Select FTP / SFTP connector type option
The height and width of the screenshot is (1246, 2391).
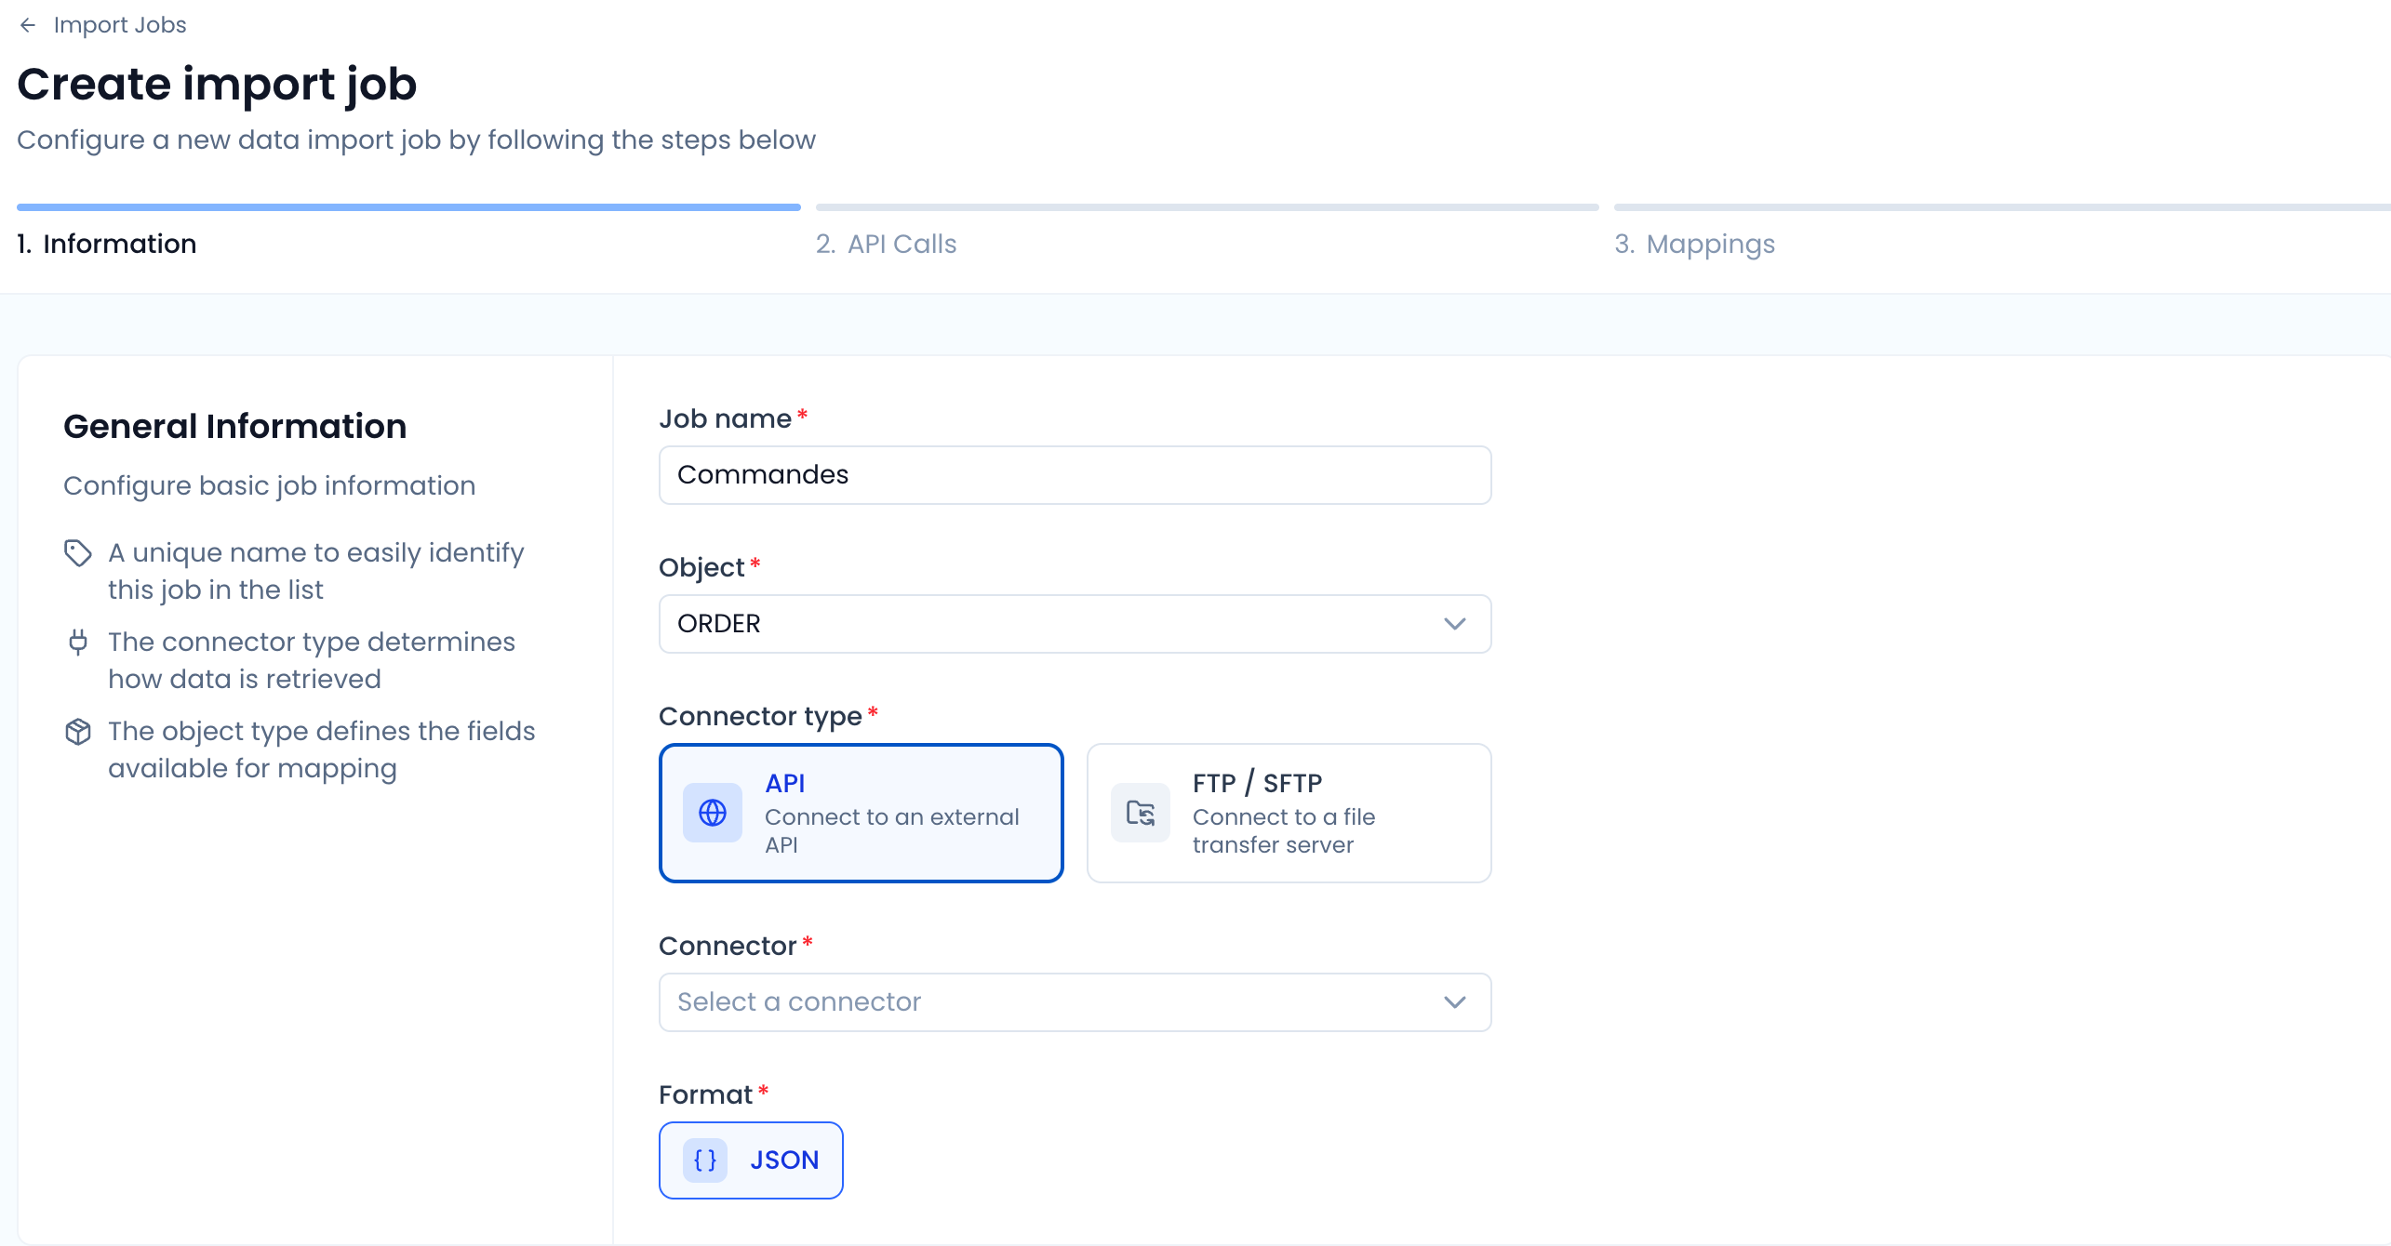point(1289,813)
